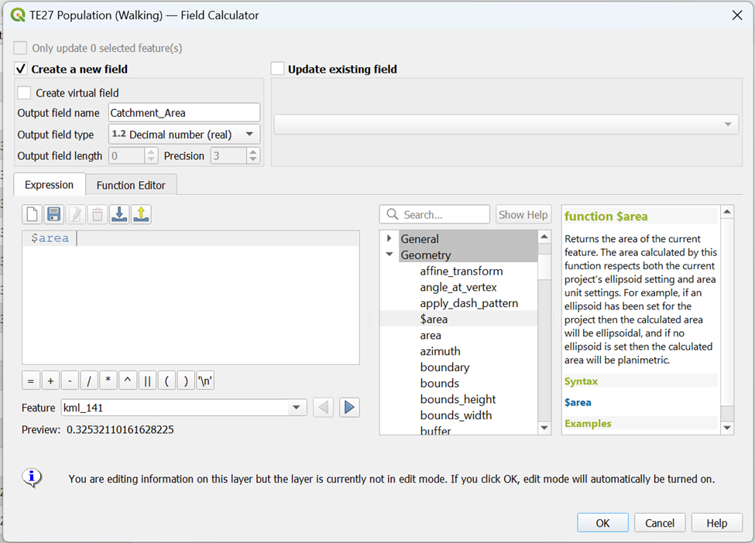The height and width of the screenshot is (543, 755).
Task: Click the import user expressions icon
Action: (x=118, y=214)
